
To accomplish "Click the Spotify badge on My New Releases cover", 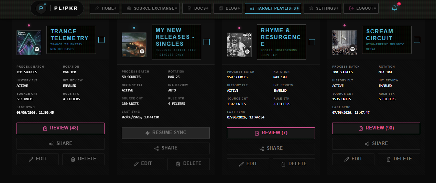I will tap(142, 52).
